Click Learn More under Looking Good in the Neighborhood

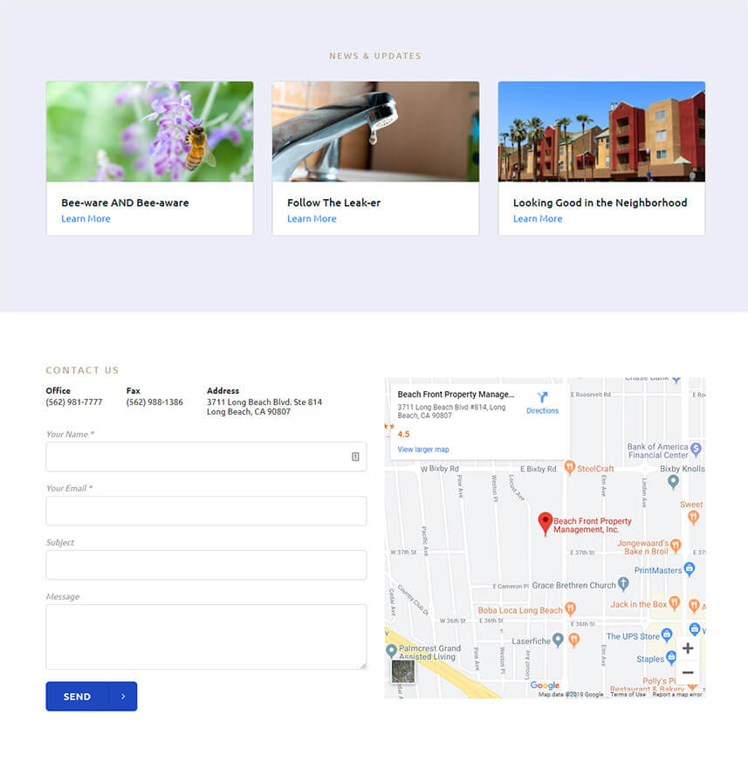538,219
